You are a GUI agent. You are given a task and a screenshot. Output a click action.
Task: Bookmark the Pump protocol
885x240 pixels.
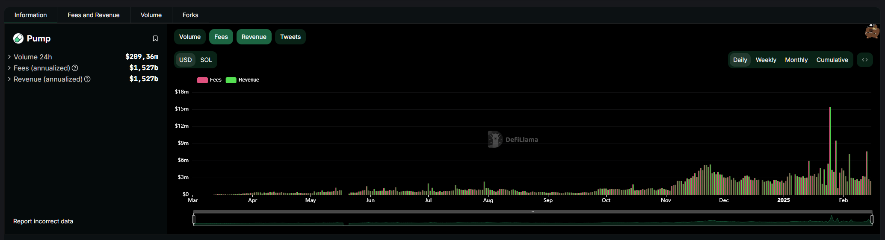click(155, 38)
